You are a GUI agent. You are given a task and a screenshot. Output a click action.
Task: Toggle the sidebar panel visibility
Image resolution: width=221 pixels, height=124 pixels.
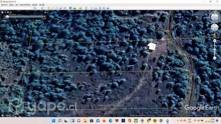pyautogui.click(x=43, y=8)
